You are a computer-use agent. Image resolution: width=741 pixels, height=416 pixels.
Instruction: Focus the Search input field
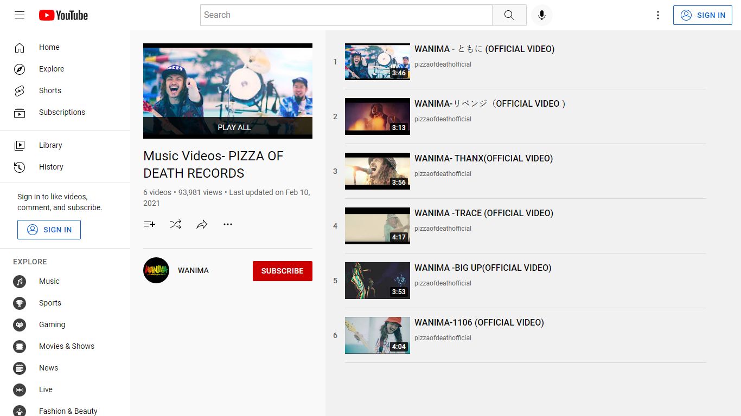[346, 15]
